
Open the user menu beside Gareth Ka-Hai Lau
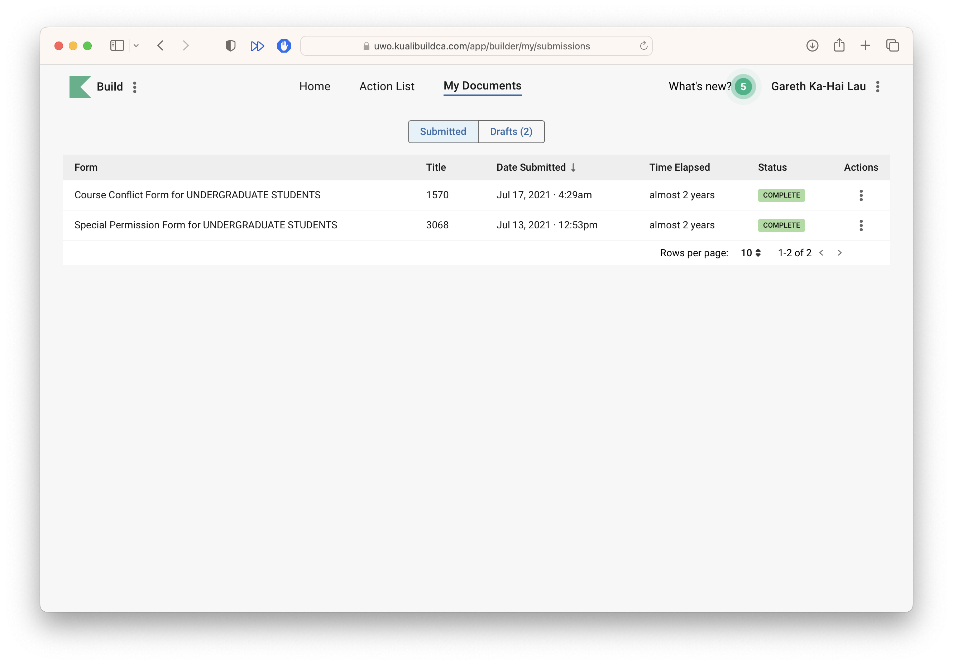(877, 87)
